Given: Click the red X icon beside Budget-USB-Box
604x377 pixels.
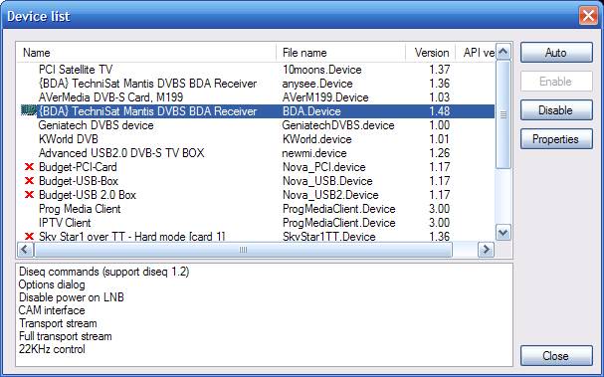Looking at the screenshot, I should (x=29, y=181).
